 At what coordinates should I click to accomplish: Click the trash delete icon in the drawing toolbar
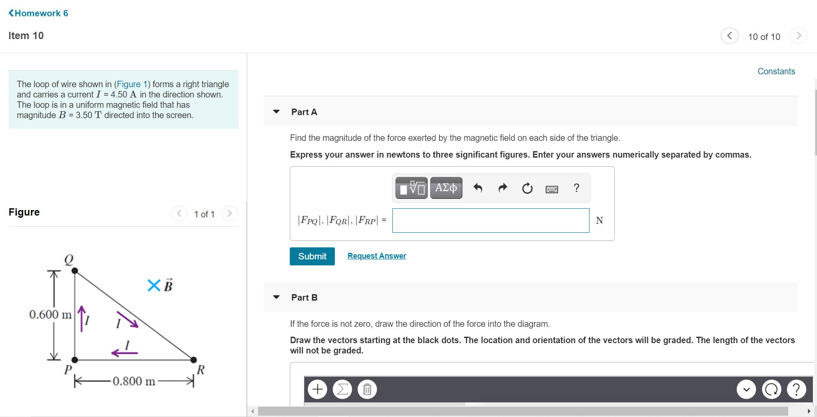coord(367,389)
